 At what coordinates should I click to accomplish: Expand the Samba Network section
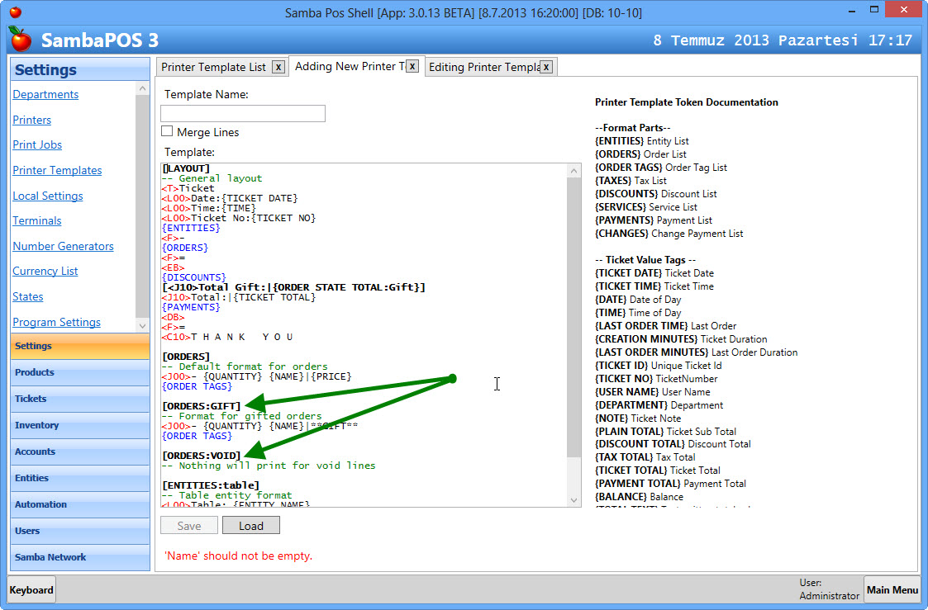pyautogui.click(x=79, y=557)
